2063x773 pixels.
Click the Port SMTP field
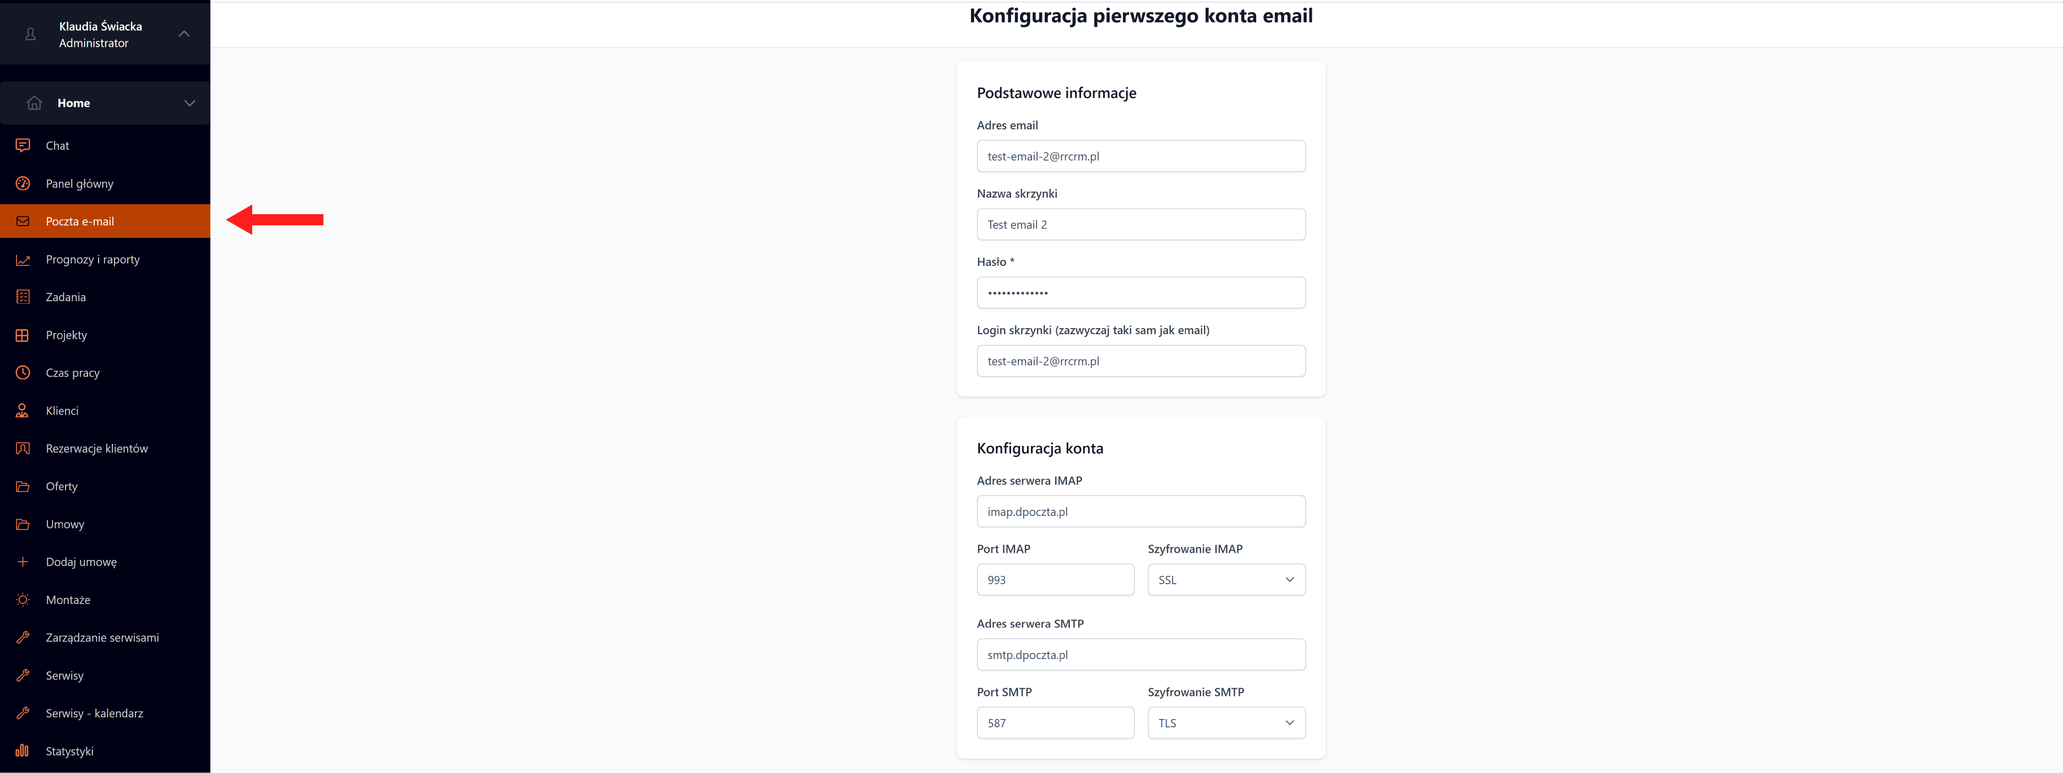pos(1055,723)
